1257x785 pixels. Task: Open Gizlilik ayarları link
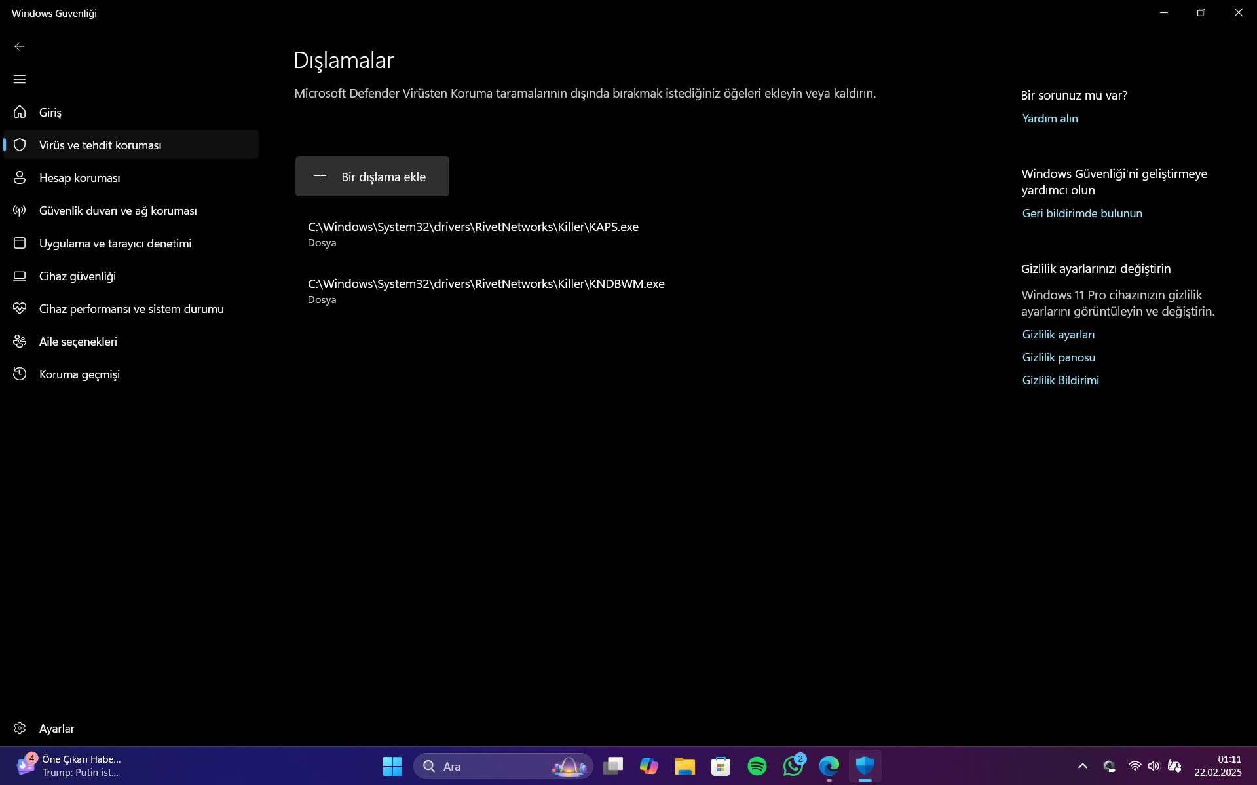click(x=1058, y=335)
